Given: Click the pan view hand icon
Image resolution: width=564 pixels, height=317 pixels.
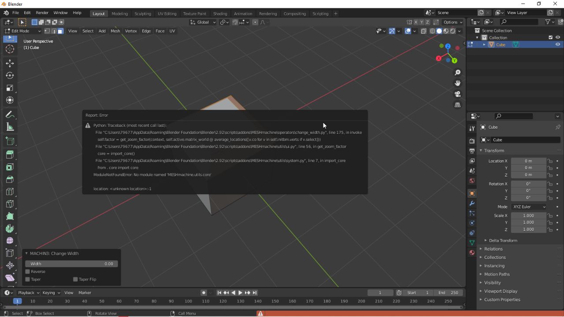Looking at the screenshot, I should click(457, 83).
